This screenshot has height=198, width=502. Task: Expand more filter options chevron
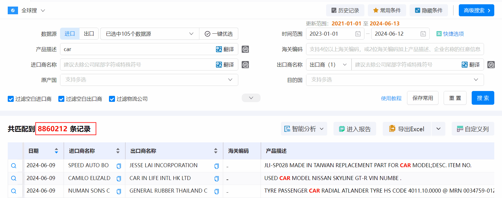click(x=251, y=98)
